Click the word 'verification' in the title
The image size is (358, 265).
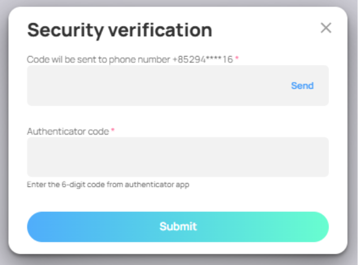(x=162, y=30)
